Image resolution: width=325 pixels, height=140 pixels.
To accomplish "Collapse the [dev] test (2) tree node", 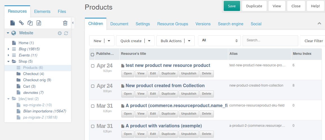I will tap(8, 99).
